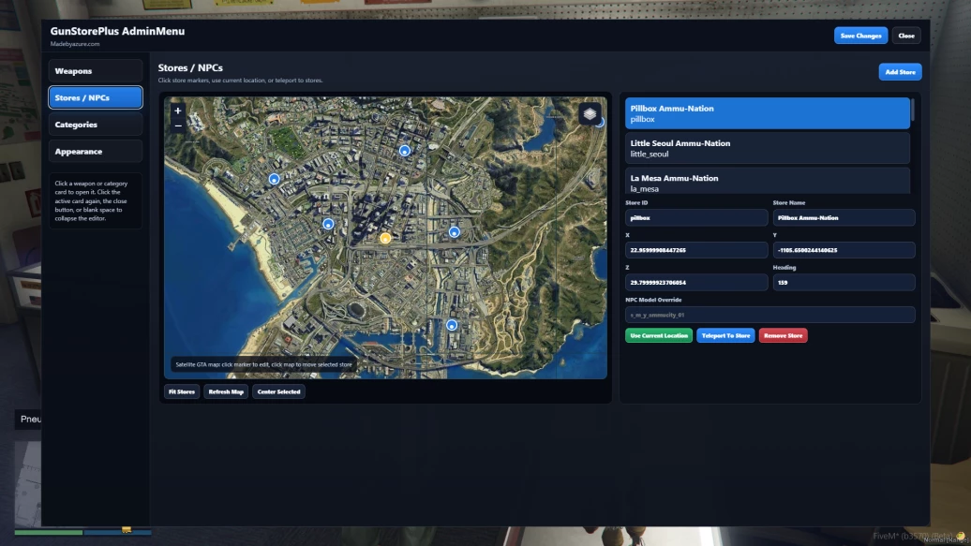Select the yellow selected store marker
This screenshot has width=971, height=546.
coord(385,238)
